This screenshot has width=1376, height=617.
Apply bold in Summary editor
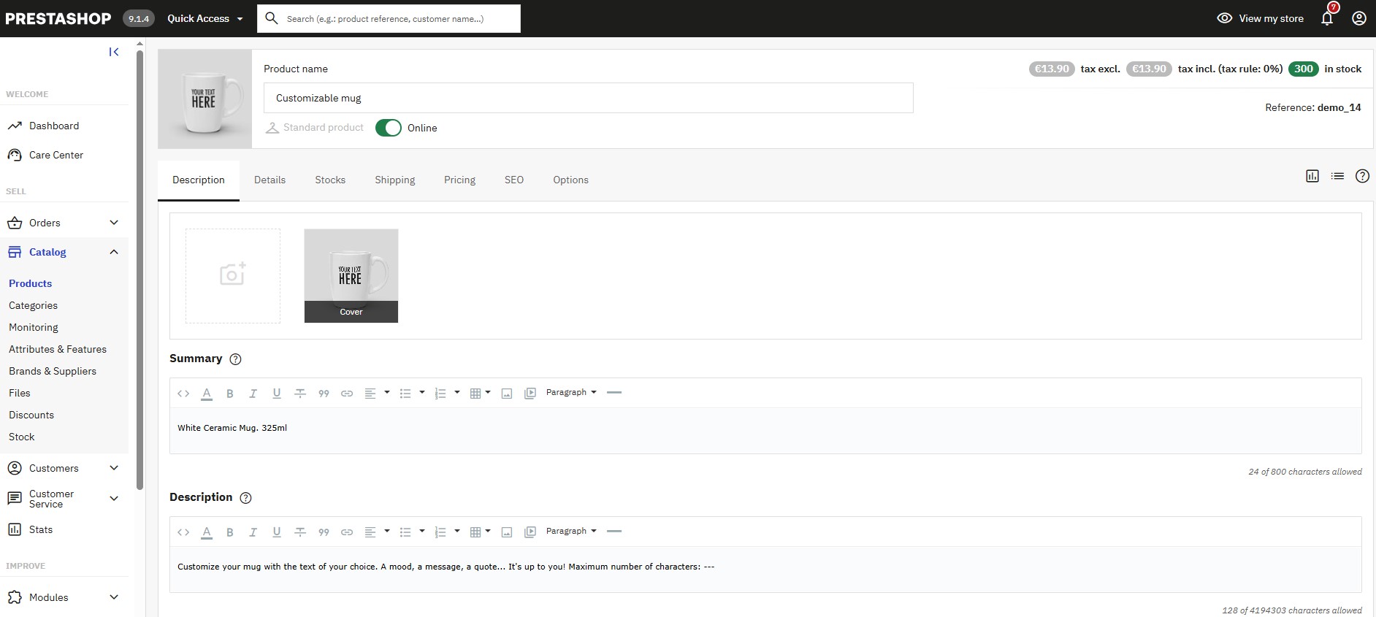click(229, 394)
